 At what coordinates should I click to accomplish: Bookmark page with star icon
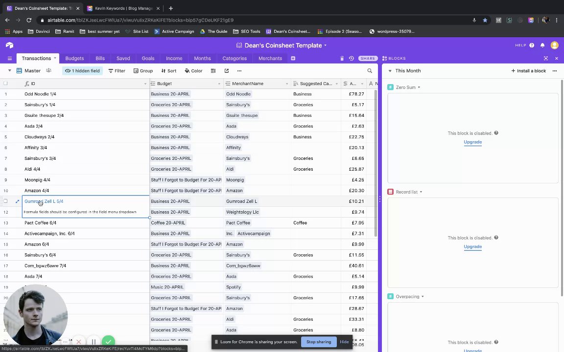(x=485, y=20)
